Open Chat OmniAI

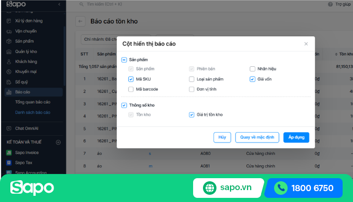click(x=27, y=128)
